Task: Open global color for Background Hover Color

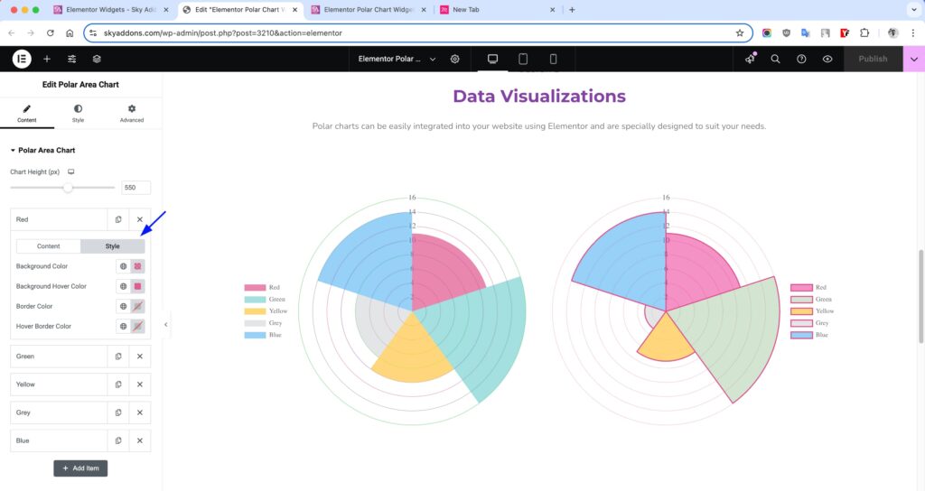Action: (123, 286)
